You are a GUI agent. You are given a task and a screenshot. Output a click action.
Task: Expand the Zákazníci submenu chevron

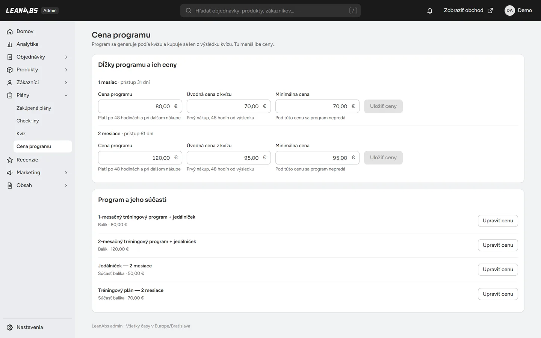pos(66,83)
